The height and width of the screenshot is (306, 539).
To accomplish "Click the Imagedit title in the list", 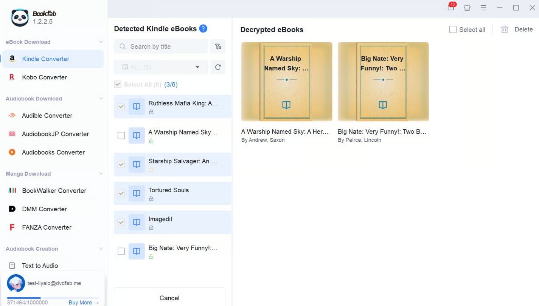I will pos(160,219).
